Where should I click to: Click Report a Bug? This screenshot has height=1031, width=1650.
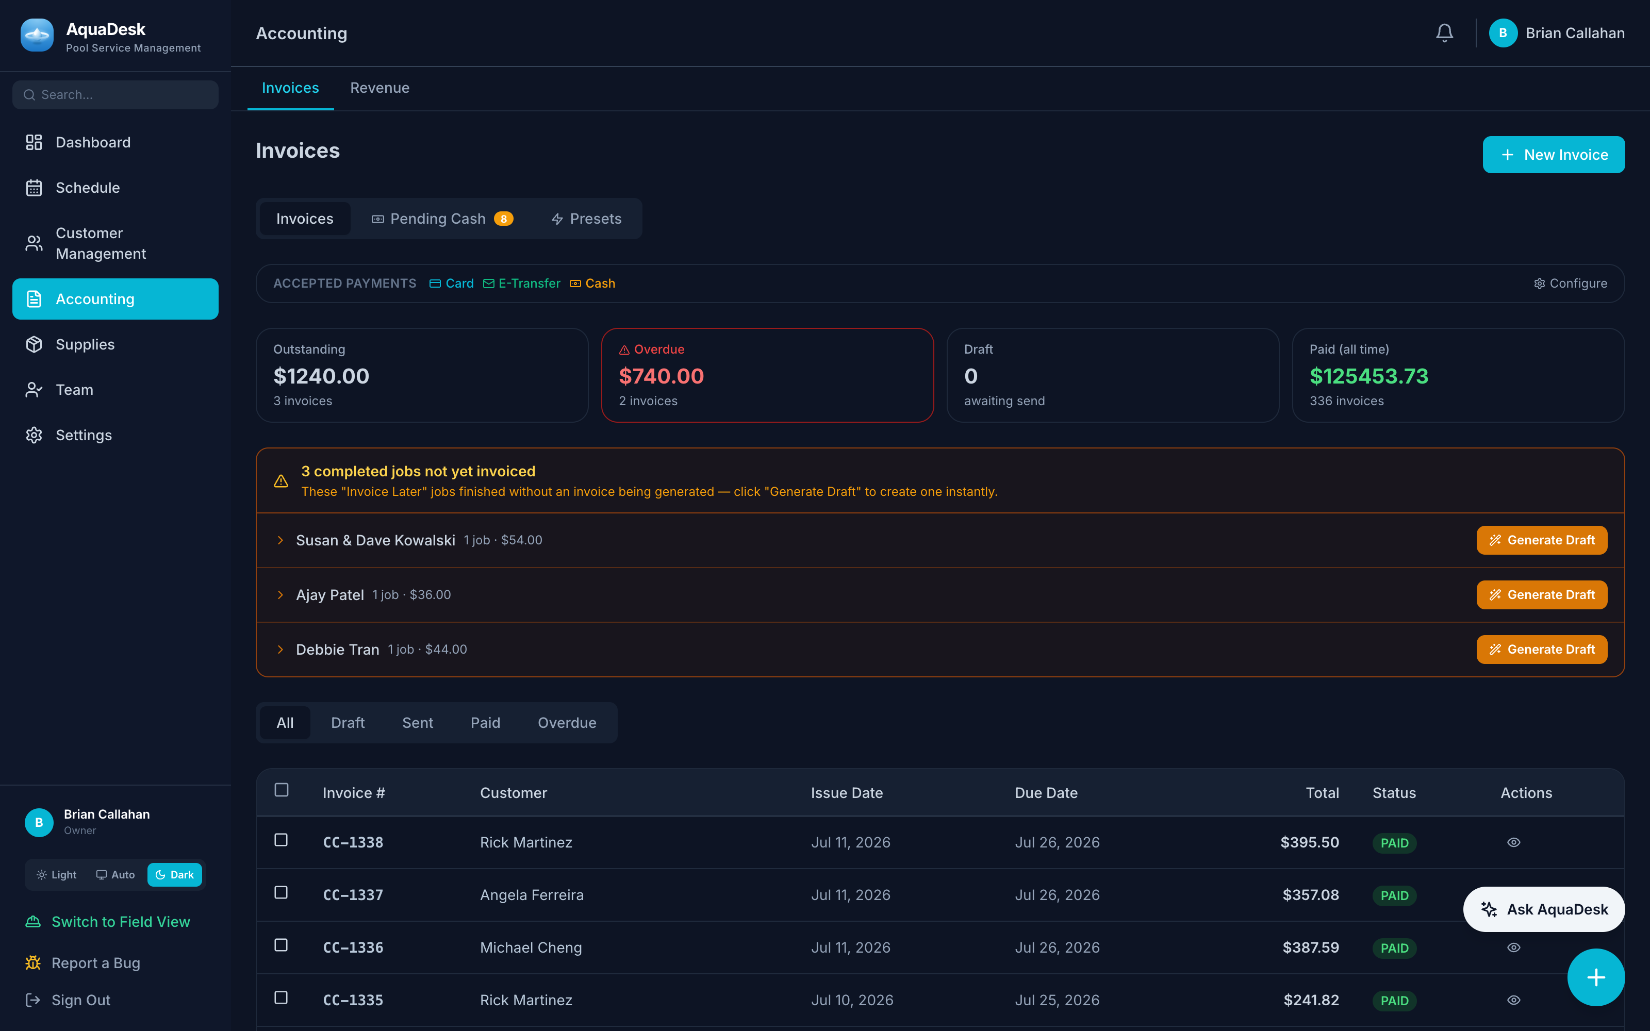pos(82,963)
